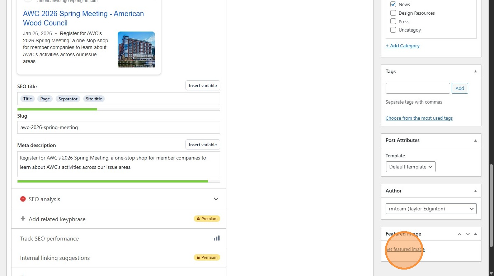
Task: Click the + Add Category link
Action: (403, 46)
